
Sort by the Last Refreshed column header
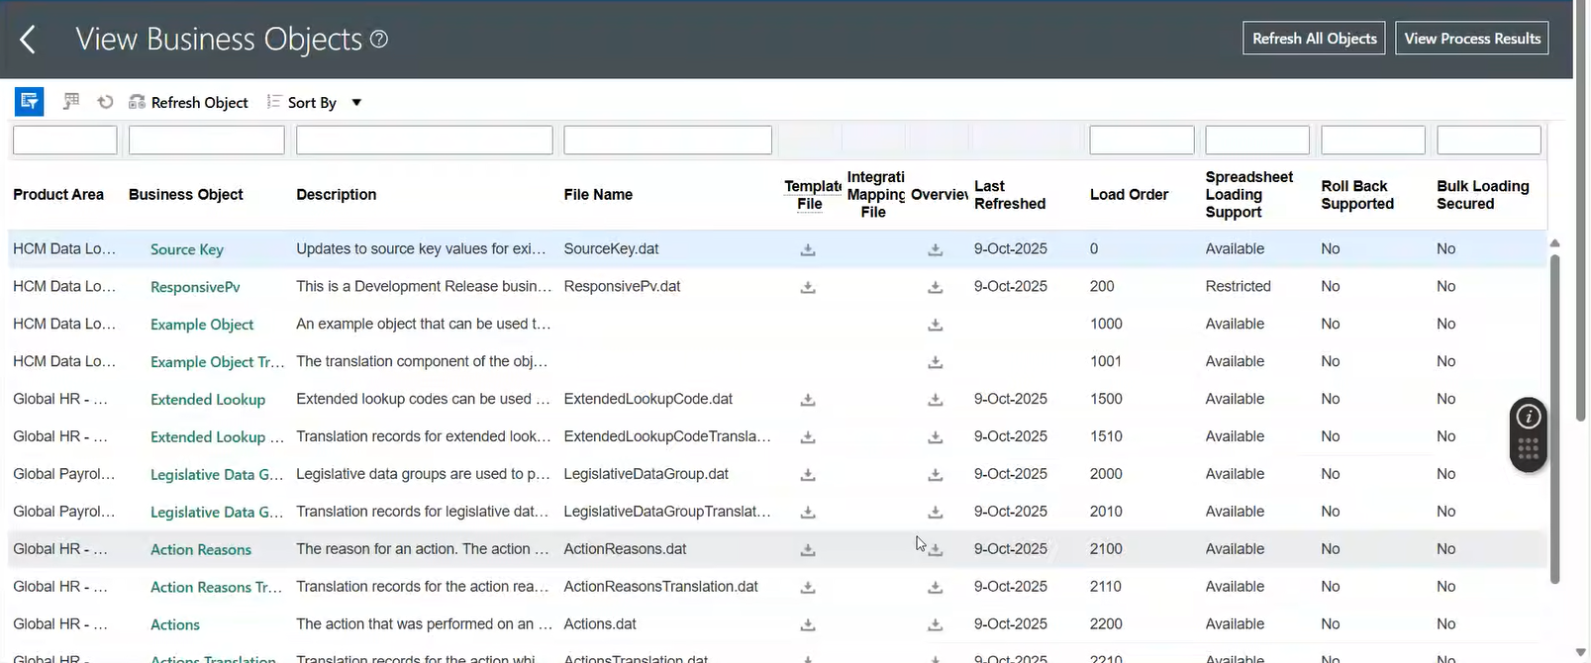point(1010,195)
